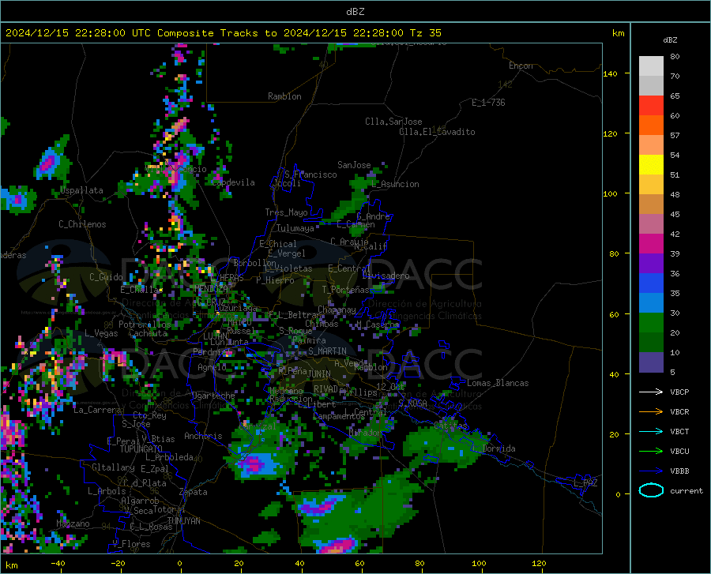
Task: Click the blue VBBB arrow legend icon
Action: point(651,471)
